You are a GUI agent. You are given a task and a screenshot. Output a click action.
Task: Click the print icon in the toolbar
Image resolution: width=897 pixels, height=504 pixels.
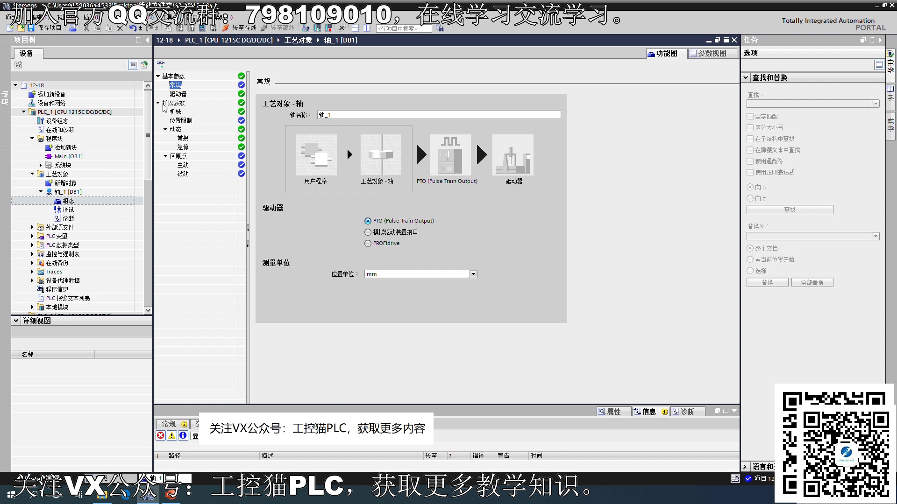pos(72,28)
